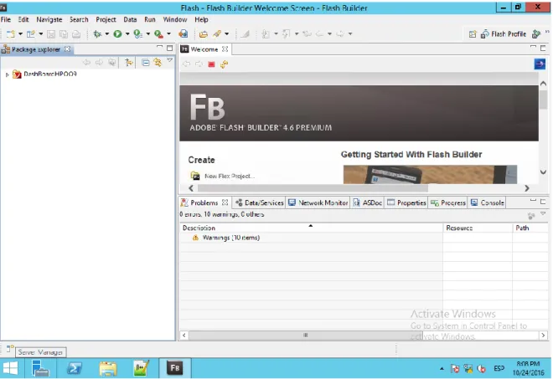Screen dimensions: 553x379
Task: Sort by the Description column header
Action: pos(311,228)
